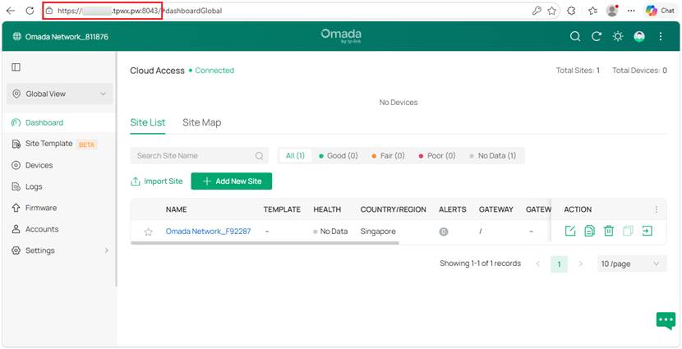
Task: Click edit icon for Omada Network_F92287
Action: coord(569,232)
